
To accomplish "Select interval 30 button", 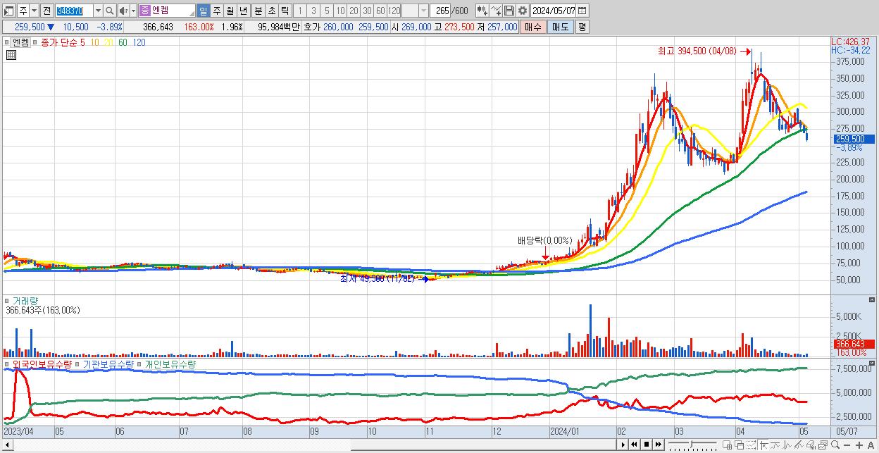I will 367,11.
